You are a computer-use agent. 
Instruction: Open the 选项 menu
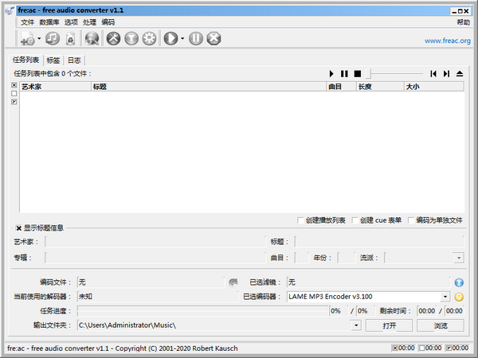click(71, 22)
